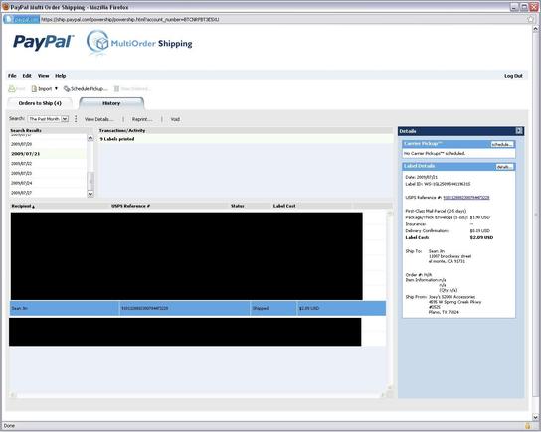
Task: Click the Firefox icon in title bar
Action: click(x=6, y=7)
